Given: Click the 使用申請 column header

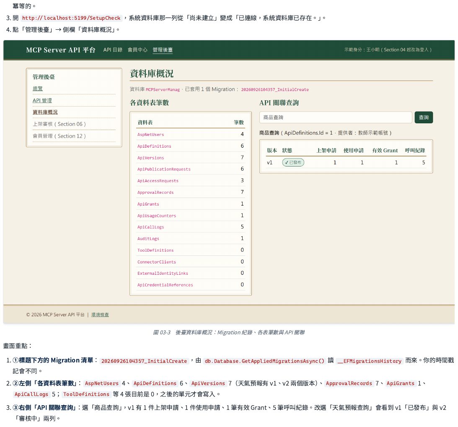Looking at the screenshot, I should 353,150.
